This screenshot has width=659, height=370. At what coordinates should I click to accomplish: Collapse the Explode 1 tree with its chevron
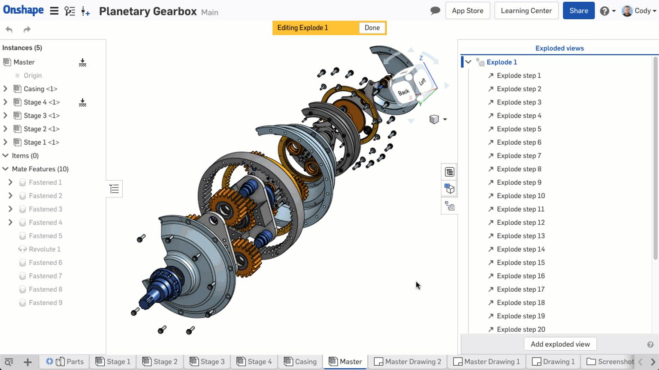[468, 62]
